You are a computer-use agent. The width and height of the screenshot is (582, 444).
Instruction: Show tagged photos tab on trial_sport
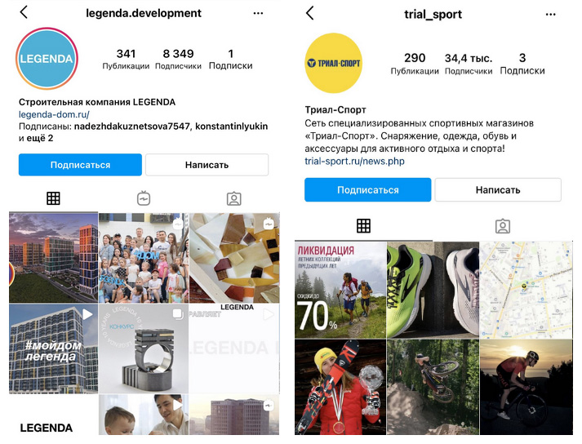[x=503, y=226]
